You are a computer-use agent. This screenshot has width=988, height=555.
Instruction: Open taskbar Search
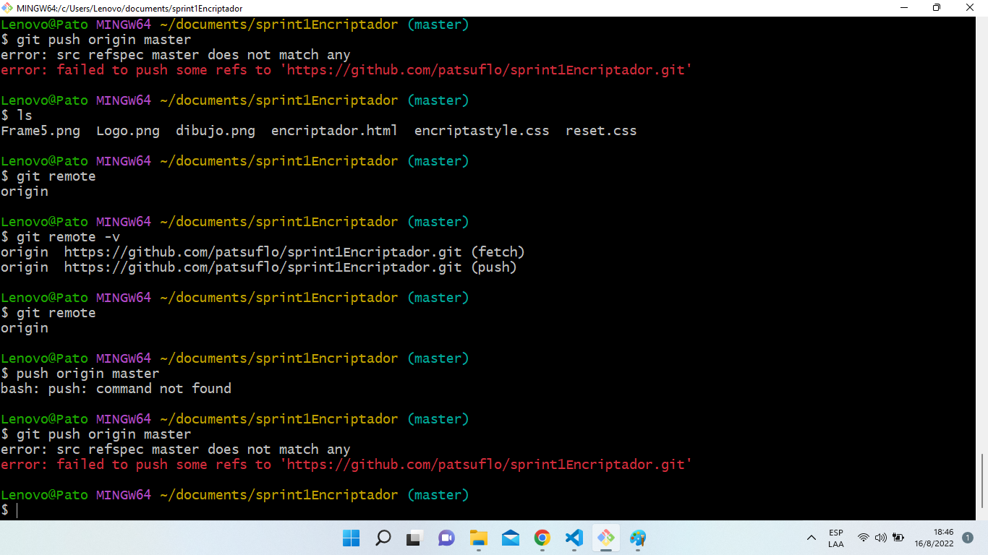coord(383,538)
